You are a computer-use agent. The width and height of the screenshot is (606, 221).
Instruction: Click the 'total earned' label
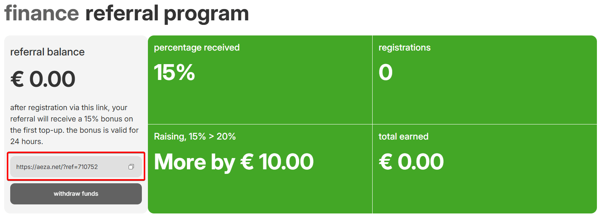point(403,137)
